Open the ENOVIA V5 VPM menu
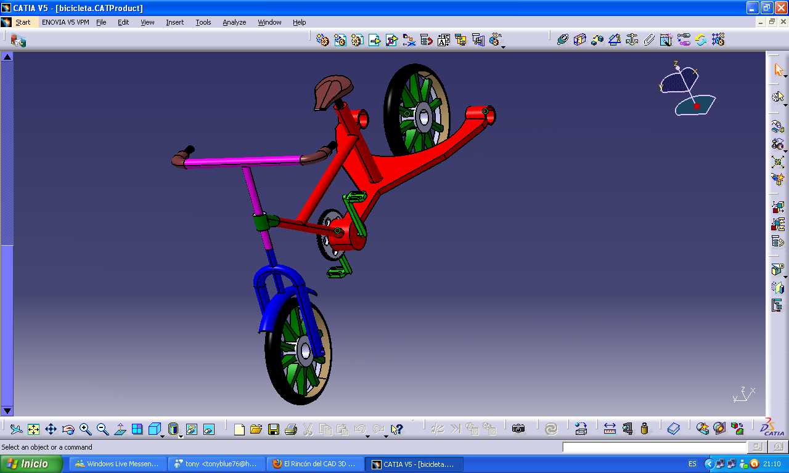 coord(65,22)
